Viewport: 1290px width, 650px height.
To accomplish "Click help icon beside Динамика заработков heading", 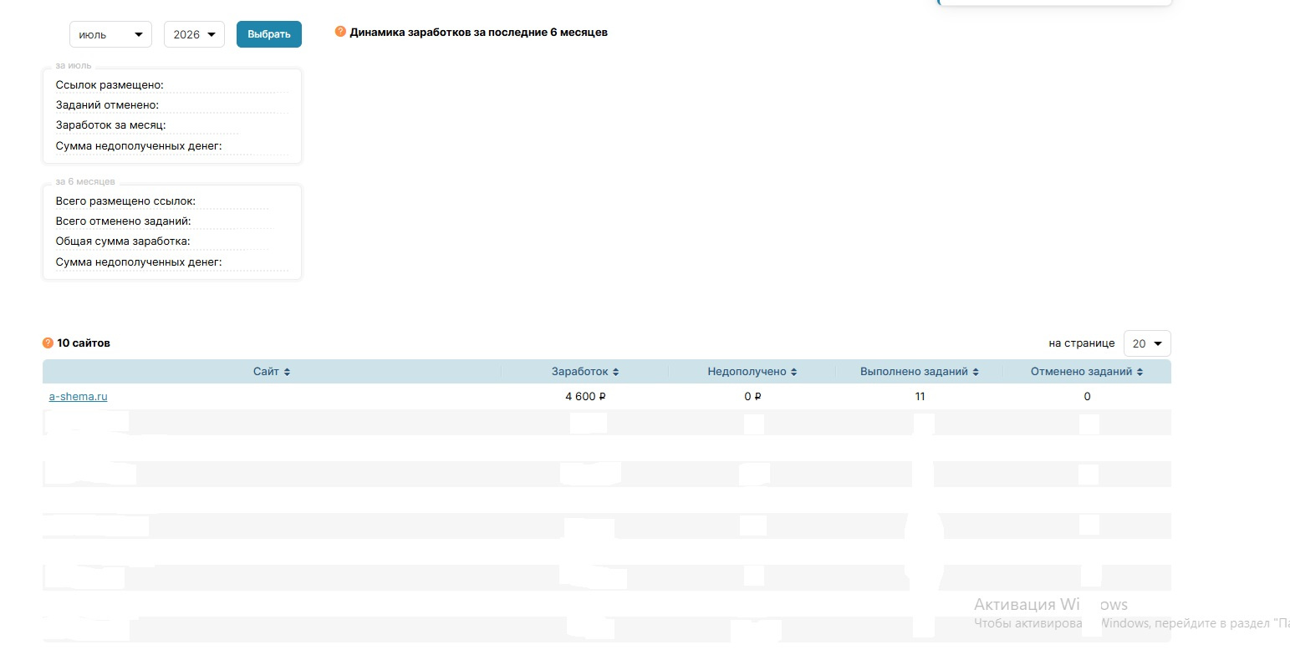I will (x=340, y=32).
